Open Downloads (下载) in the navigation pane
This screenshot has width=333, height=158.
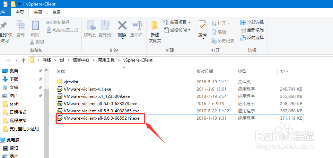[14, 79]
